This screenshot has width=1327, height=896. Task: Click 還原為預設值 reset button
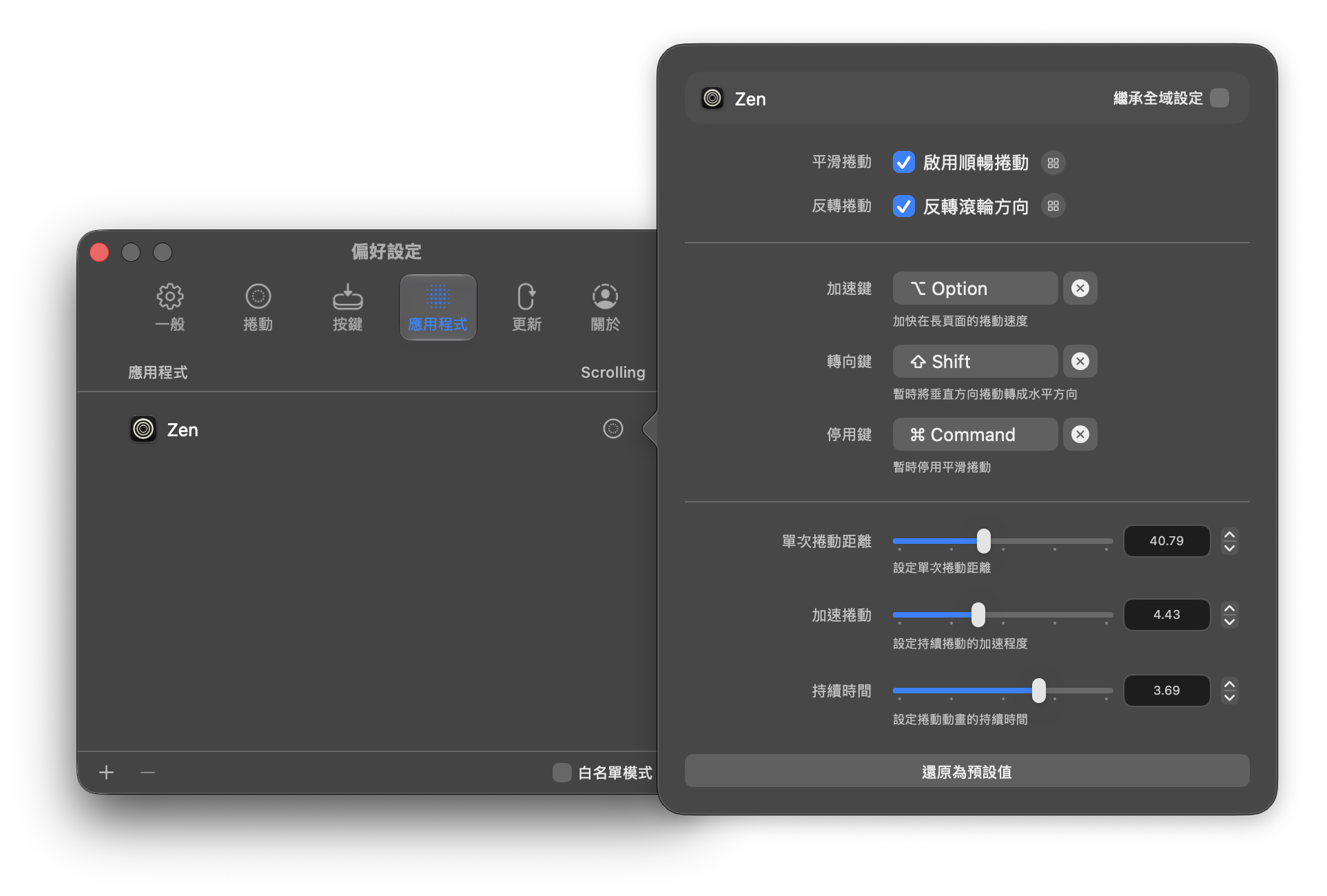[x=967, y=771]
